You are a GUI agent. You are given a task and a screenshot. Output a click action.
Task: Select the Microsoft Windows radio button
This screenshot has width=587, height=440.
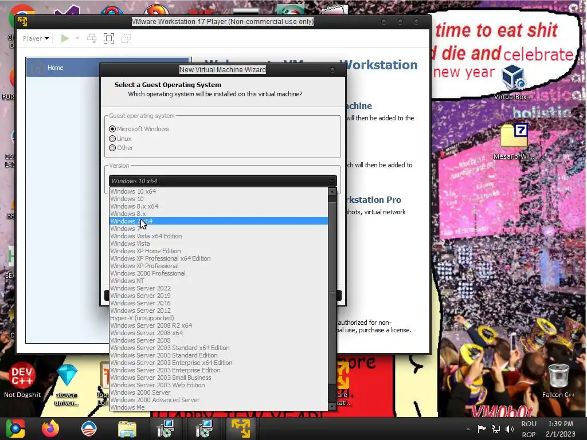[112, 129]
